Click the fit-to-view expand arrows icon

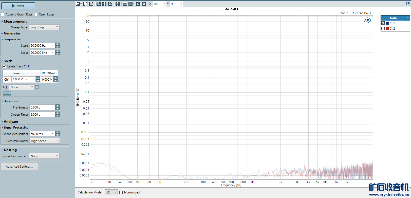coord(110,4)
